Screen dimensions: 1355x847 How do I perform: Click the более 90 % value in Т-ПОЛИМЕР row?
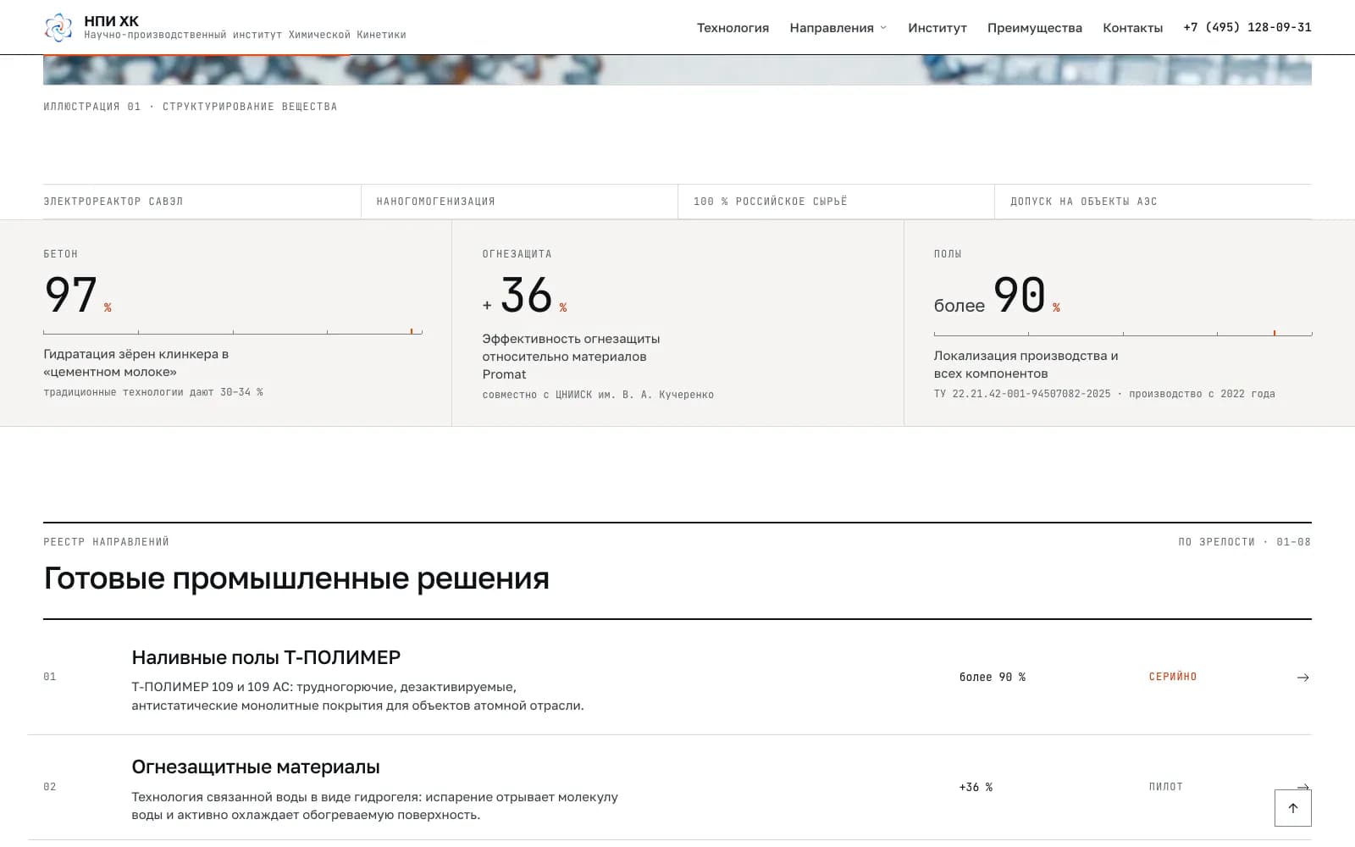tap(992, 677)
